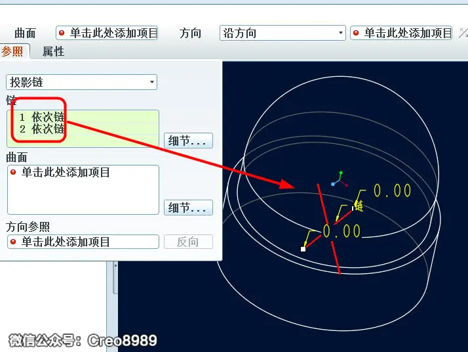Click 细节 button beside 曲面 box
The width and height of the screenshot is (468, 352).
pos(188,208)
